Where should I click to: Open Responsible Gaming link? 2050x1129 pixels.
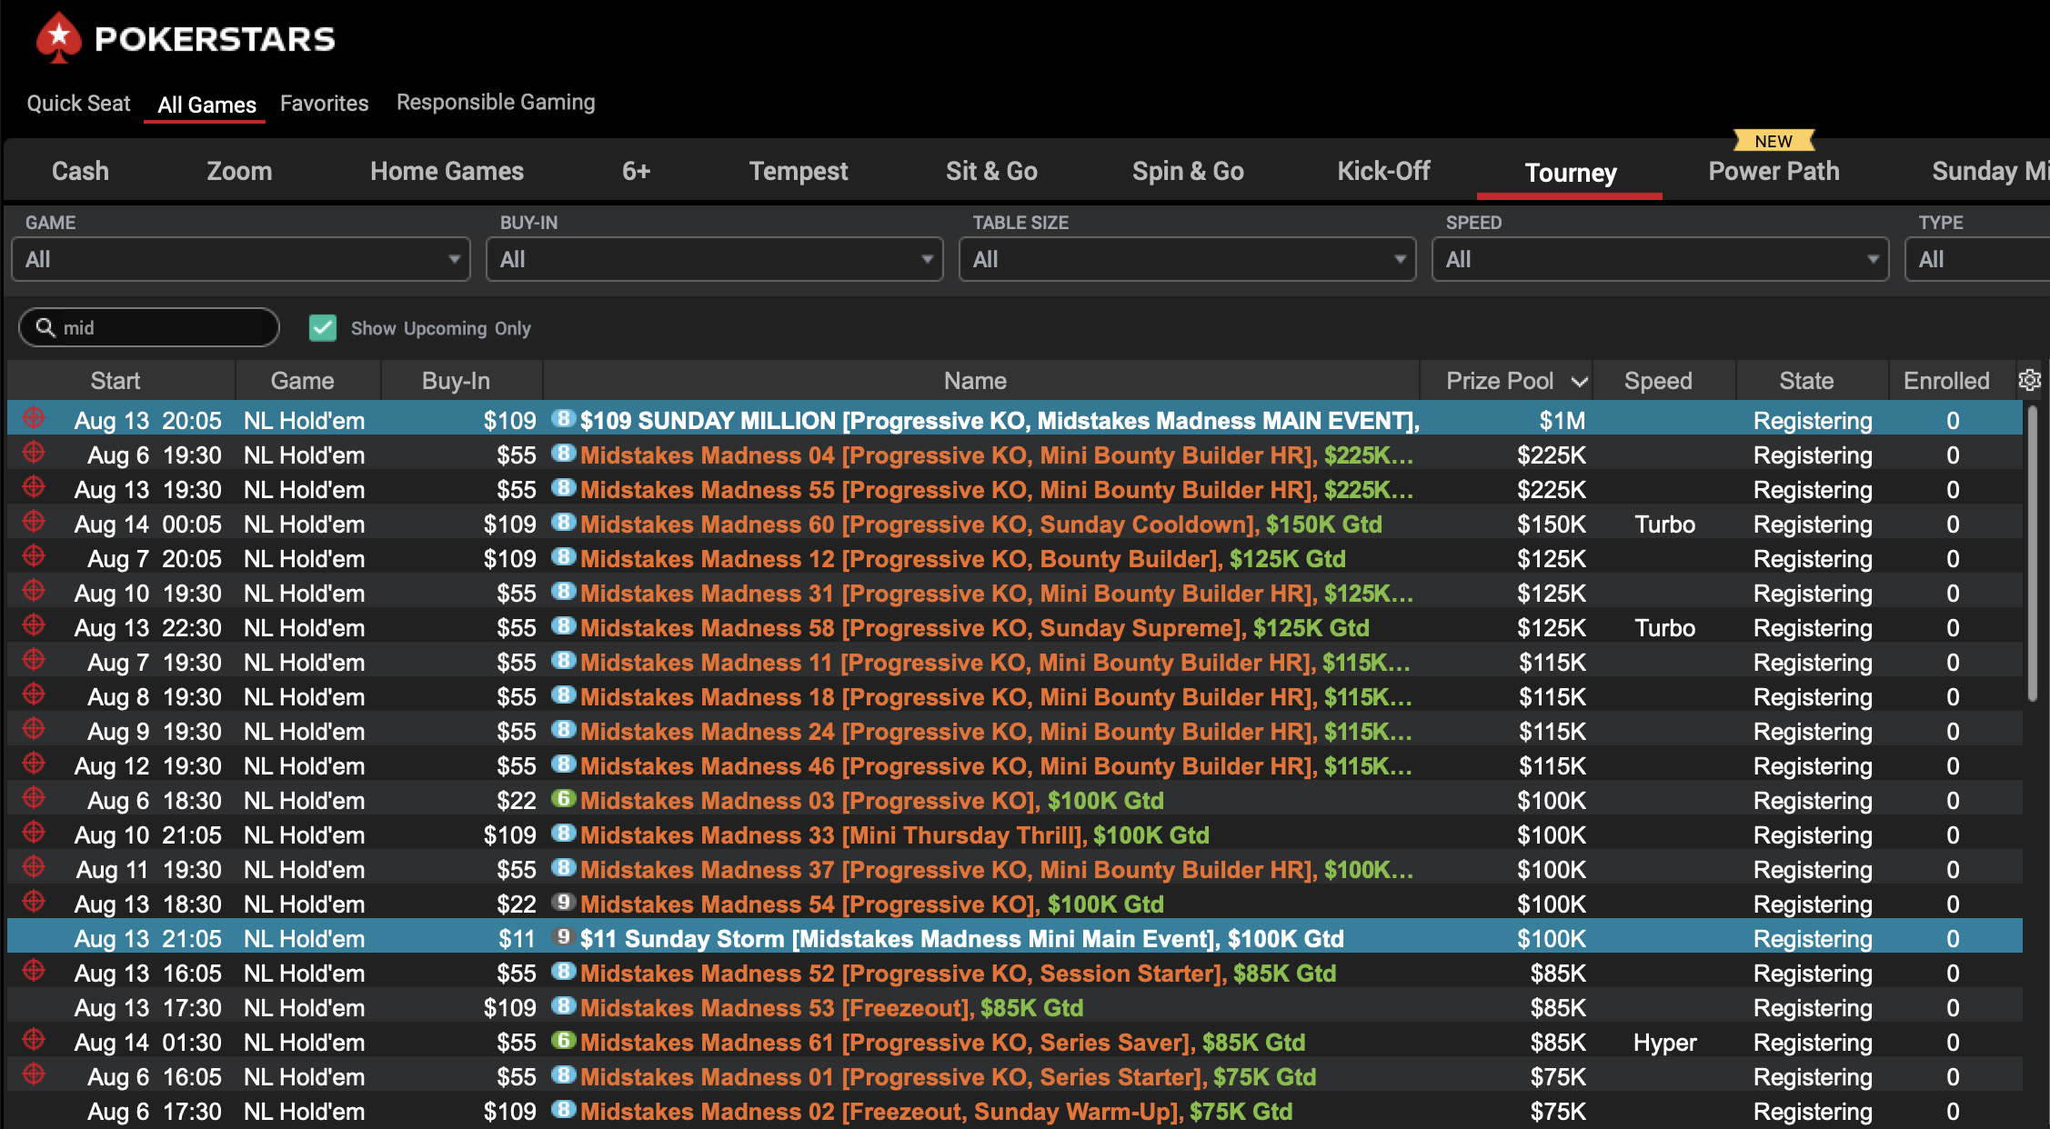[496, 103]
